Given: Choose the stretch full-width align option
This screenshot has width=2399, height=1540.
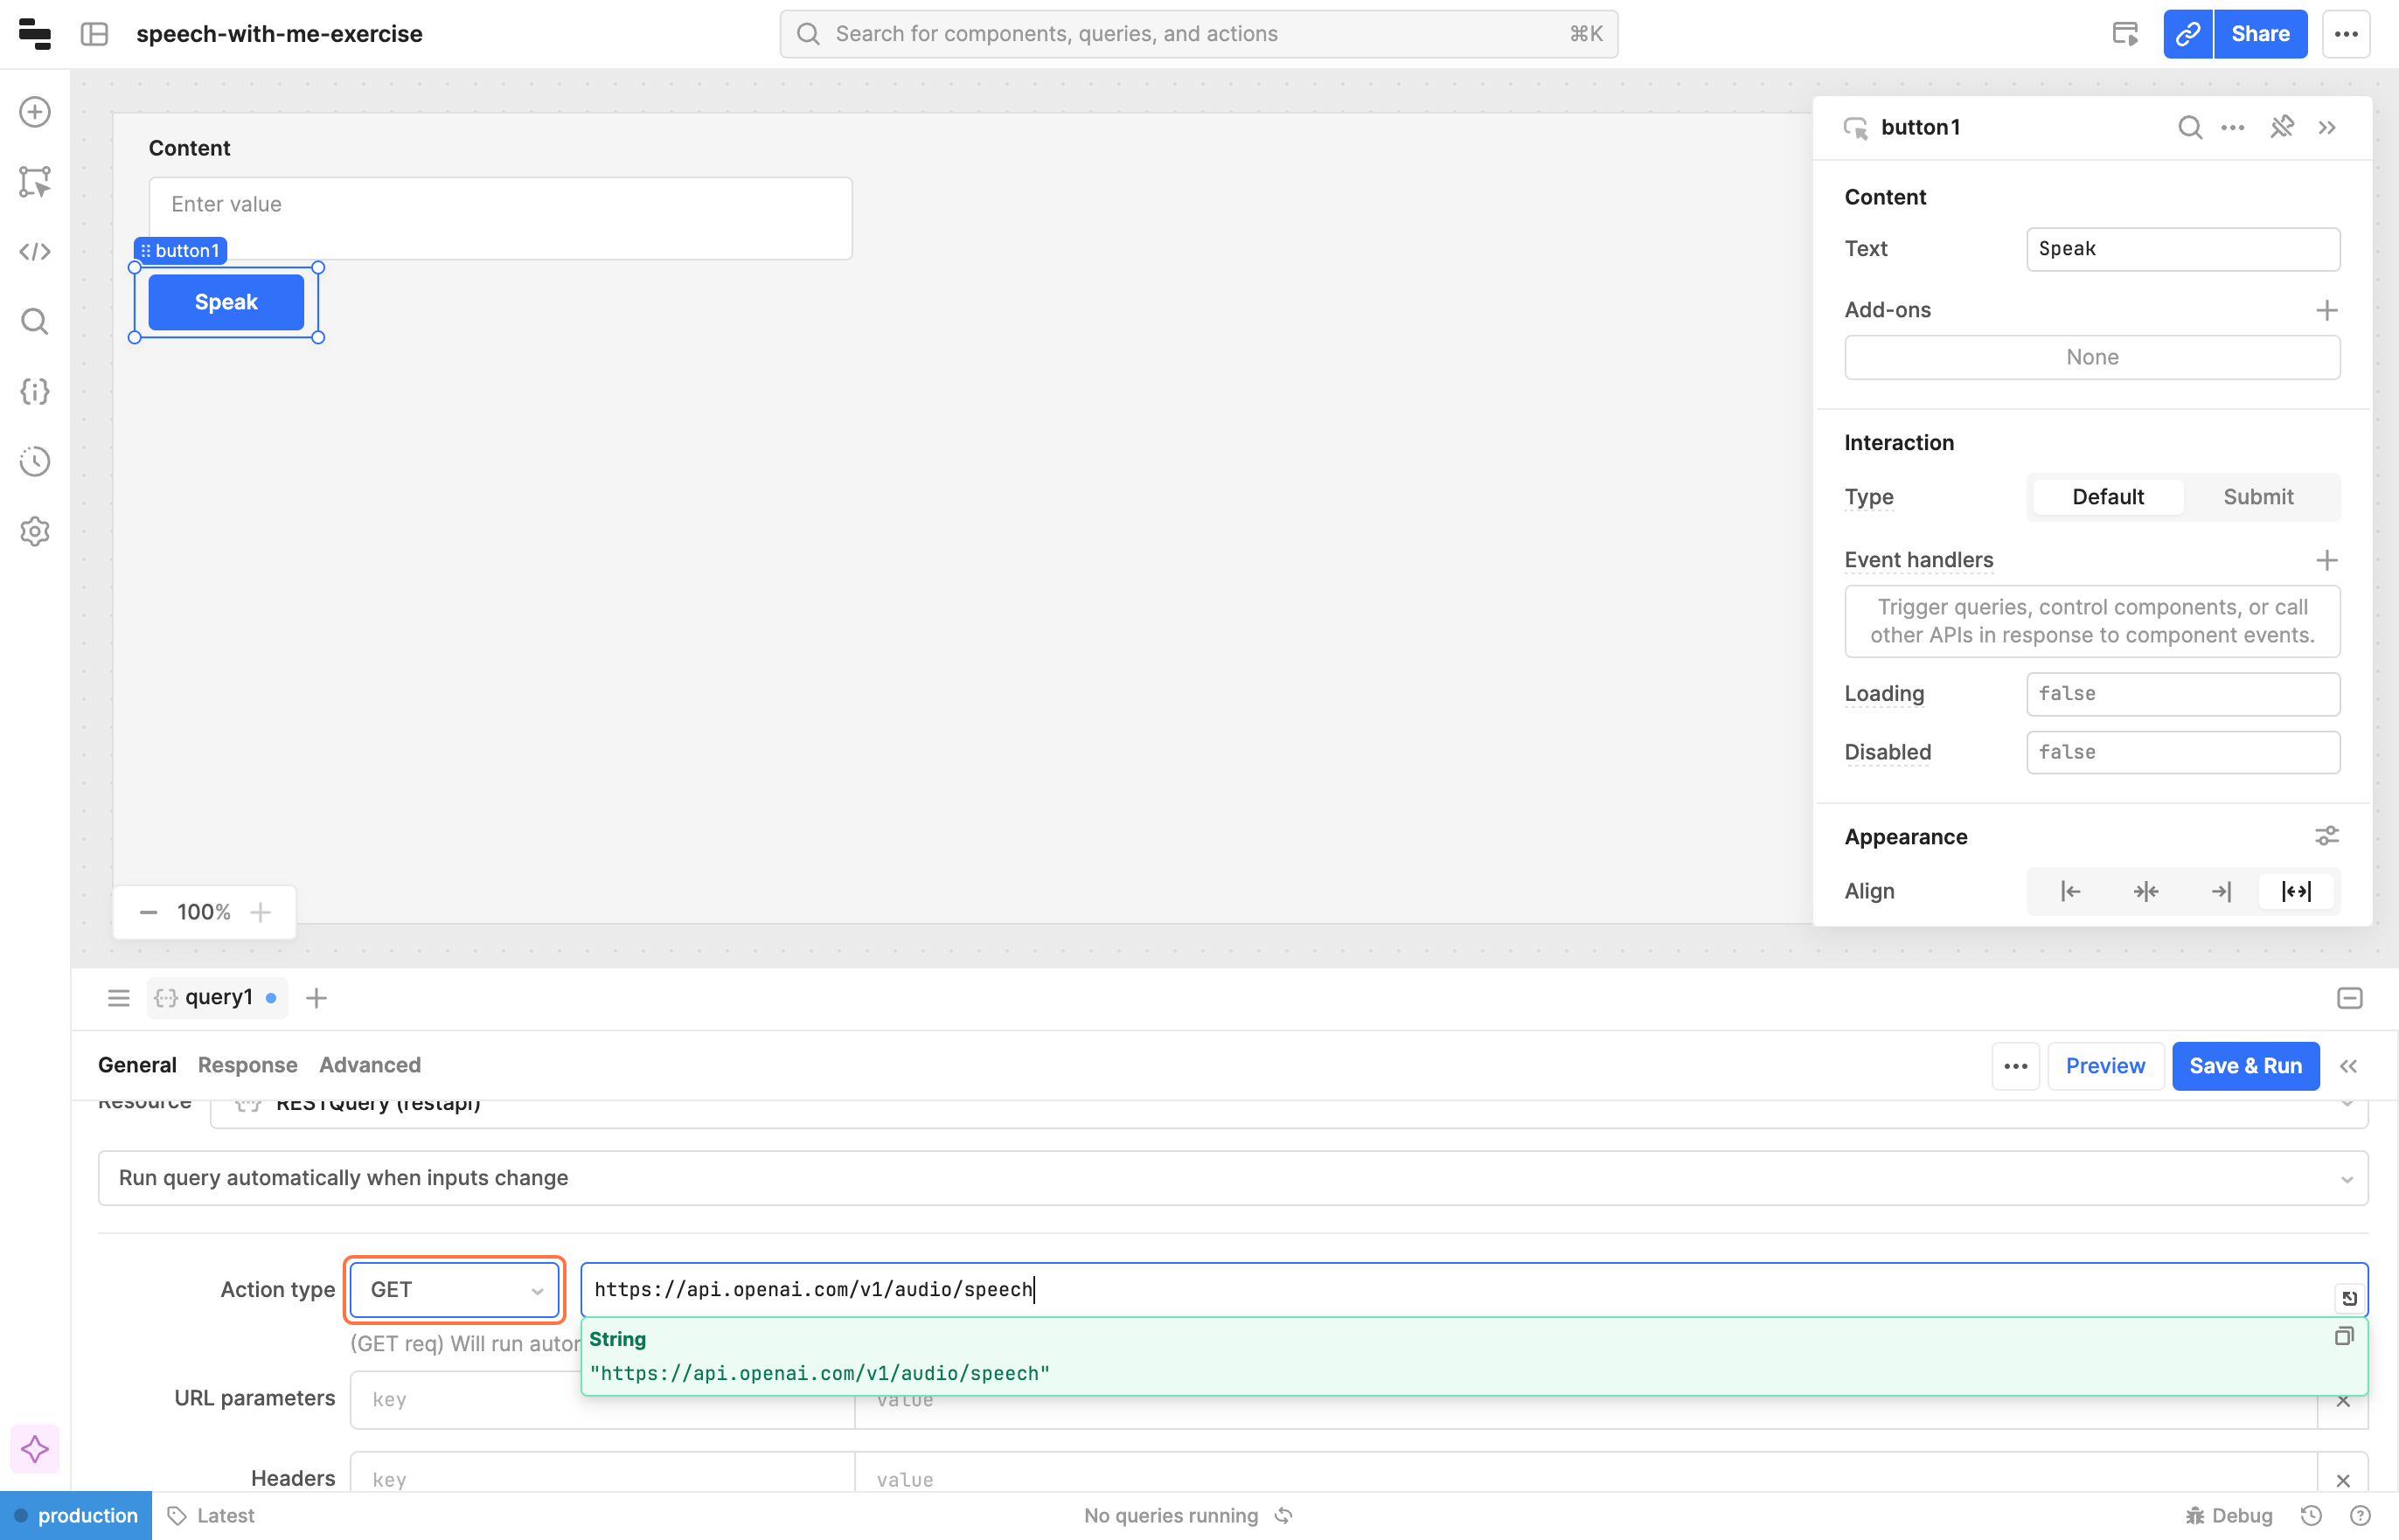Looking at the screenshot, I should tap(2295, 891).
